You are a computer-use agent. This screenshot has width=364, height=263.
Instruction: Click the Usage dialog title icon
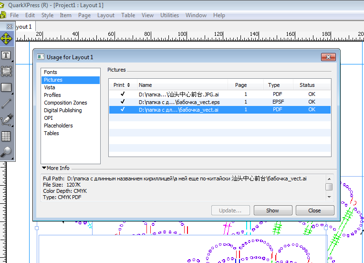(41, 57)
